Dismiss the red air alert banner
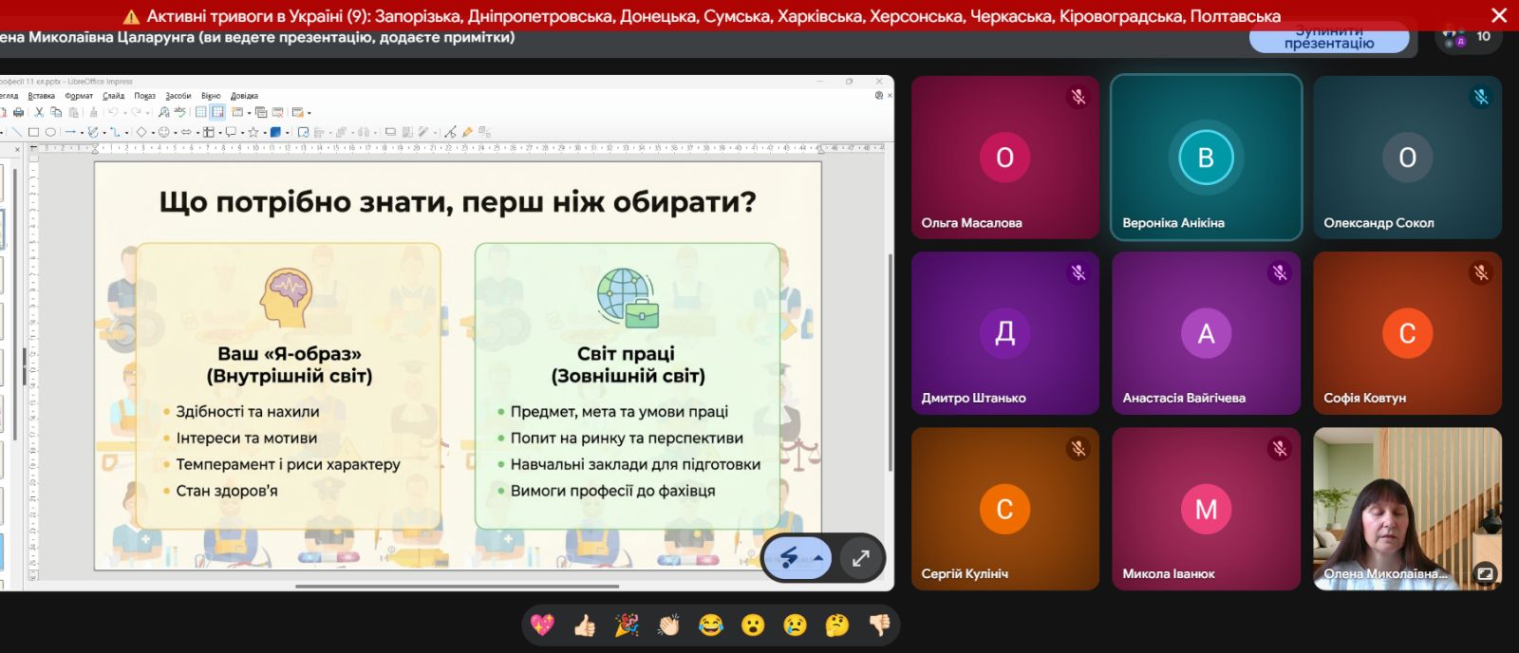Screen dimensions: 1519x653 [x=1499, y=15]
